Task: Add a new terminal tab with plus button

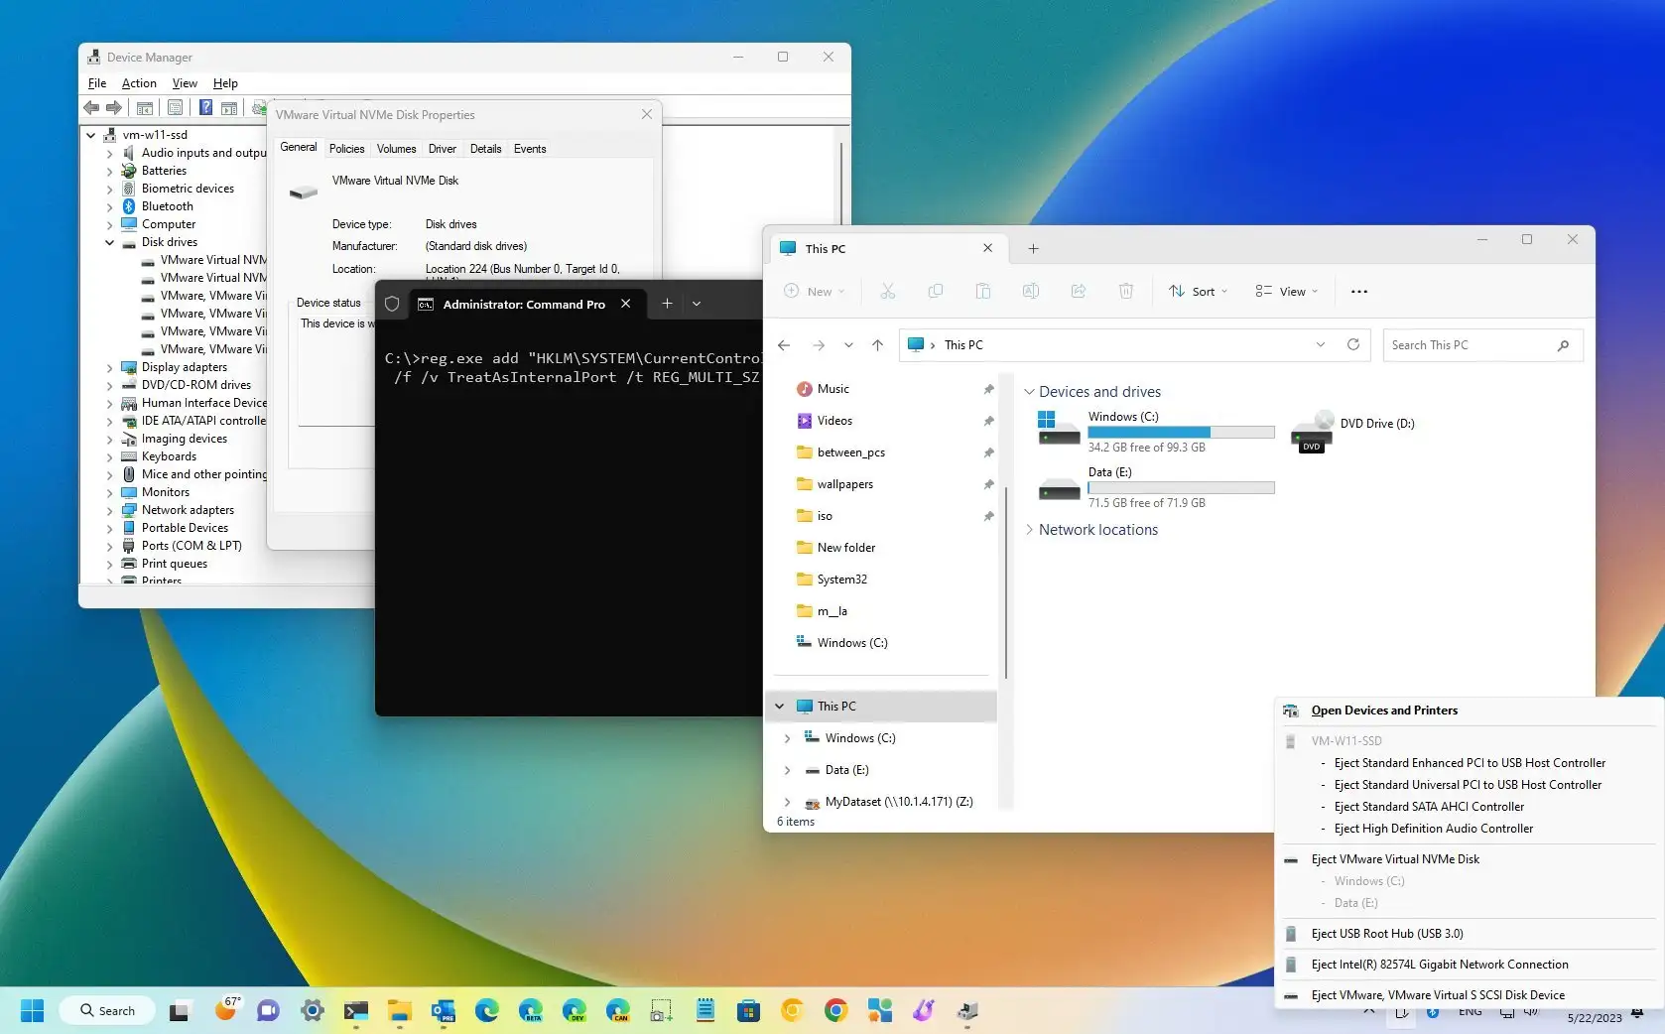Action: point(667,304)
